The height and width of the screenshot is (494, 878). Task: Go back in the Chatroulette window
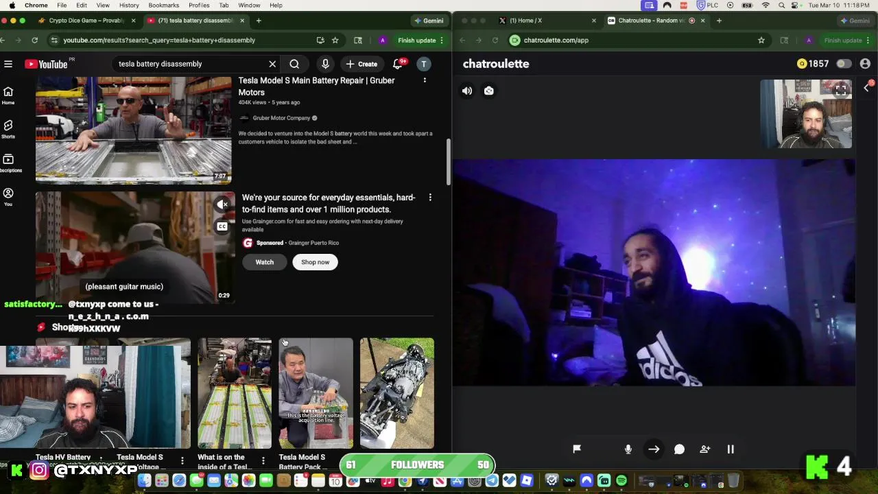click(463, 40)
